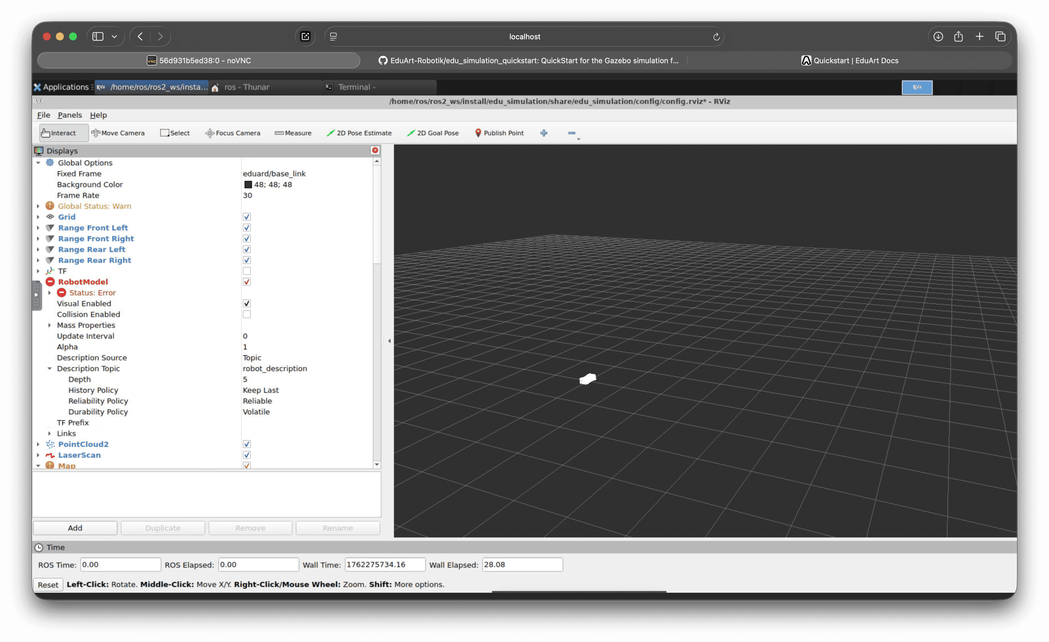1049x642 pixels.
Task: Activate the Focus Camera tool
Action: (232, 133)
